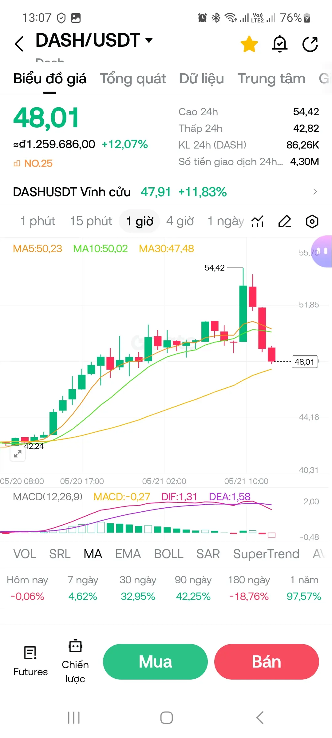Expand chart to fullscreen icon

click(x=18, y=454)
